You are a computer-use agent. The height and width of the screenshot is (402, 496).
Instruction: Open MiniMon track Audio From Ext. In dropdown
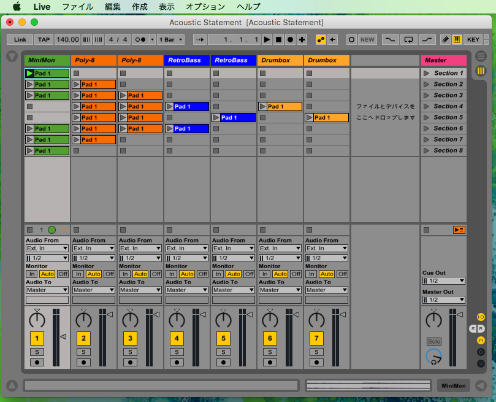click(47, 248)
